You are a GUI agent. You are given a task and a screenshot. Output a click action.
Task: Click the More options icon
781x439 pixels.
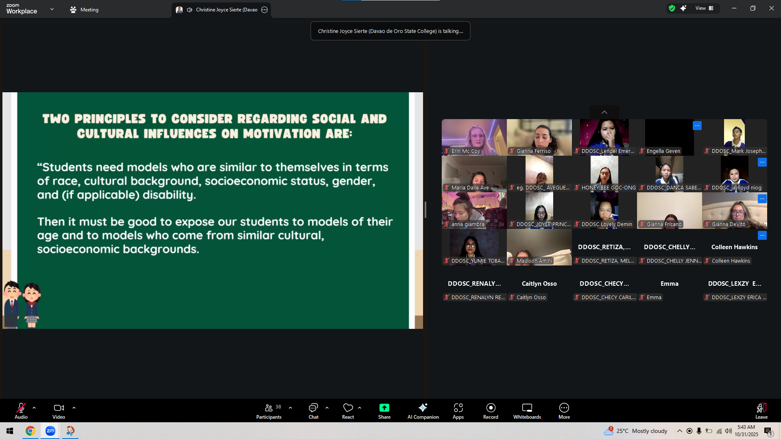pos(564,411)
